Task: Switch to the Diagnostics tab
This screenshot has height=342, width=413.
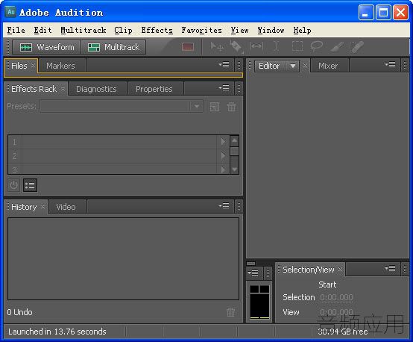Action: [x=96, y=89]
